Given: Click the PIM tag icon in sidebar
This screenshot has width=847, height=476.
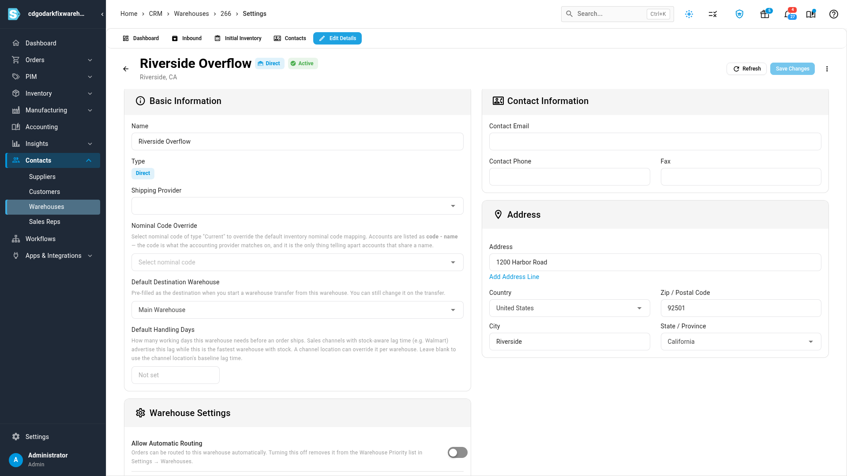Looking at the screenshot, I should click(16, 77).
